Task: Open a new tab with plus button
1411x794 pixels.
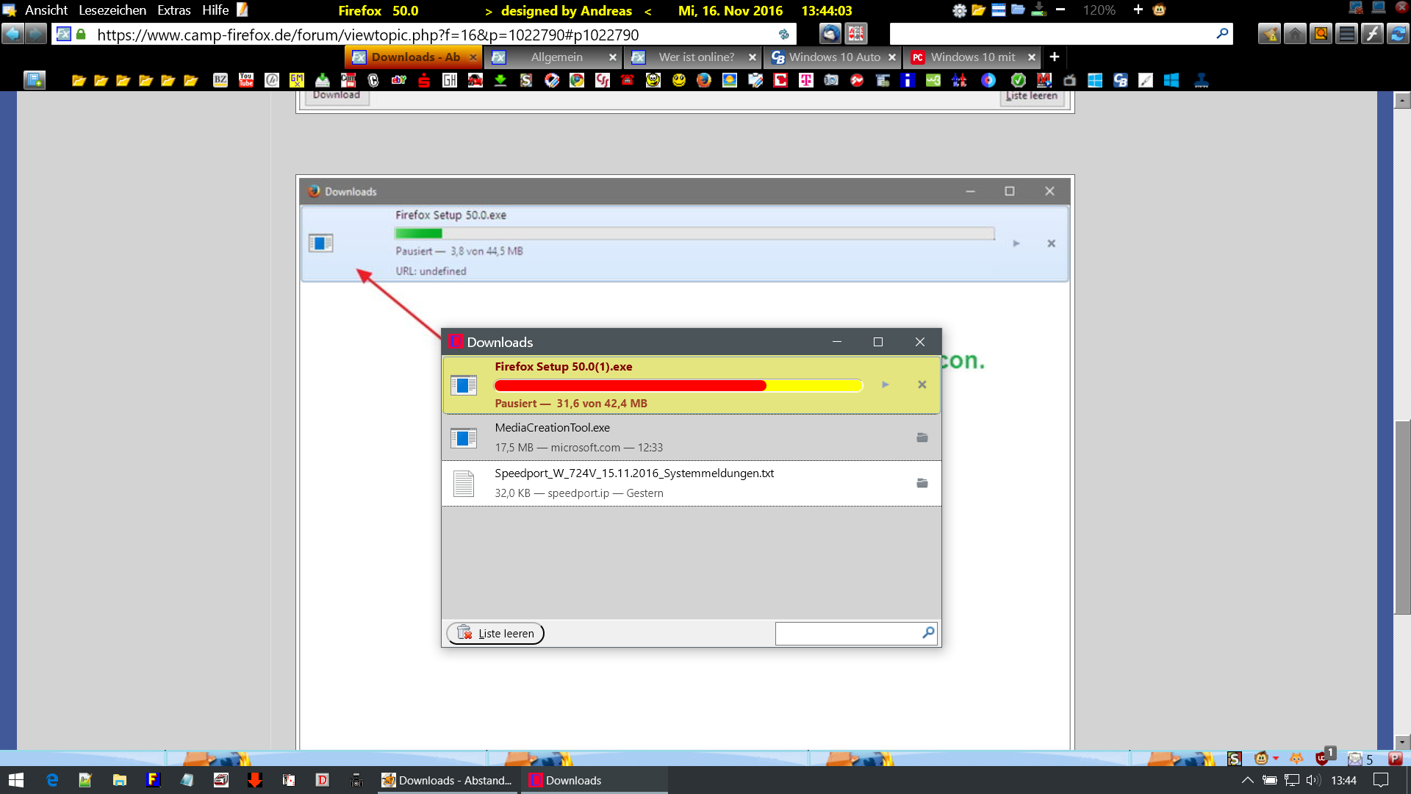Action: point(1054,57)
